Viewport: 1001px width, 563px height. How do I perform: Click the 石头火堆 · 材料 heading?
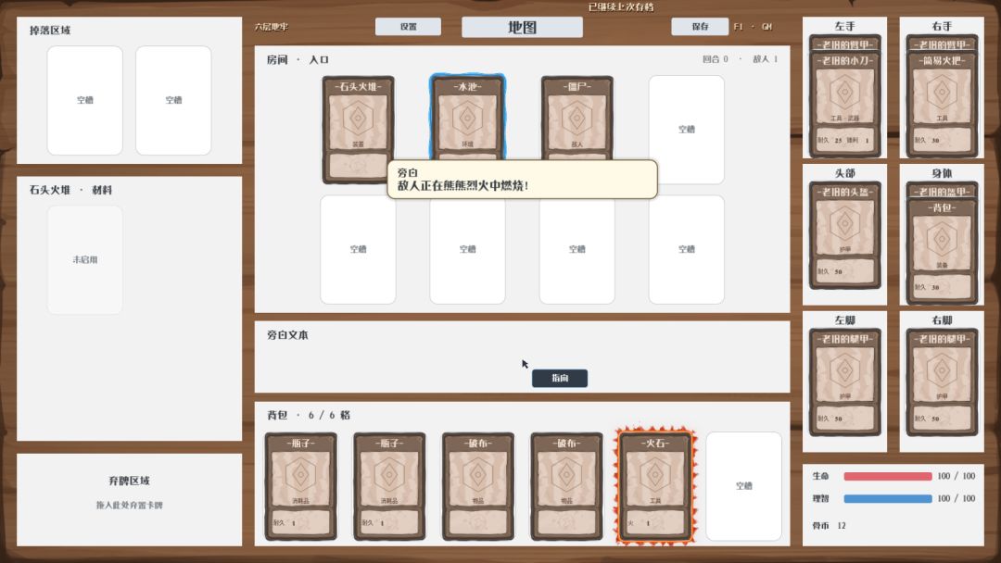point(70,190)
